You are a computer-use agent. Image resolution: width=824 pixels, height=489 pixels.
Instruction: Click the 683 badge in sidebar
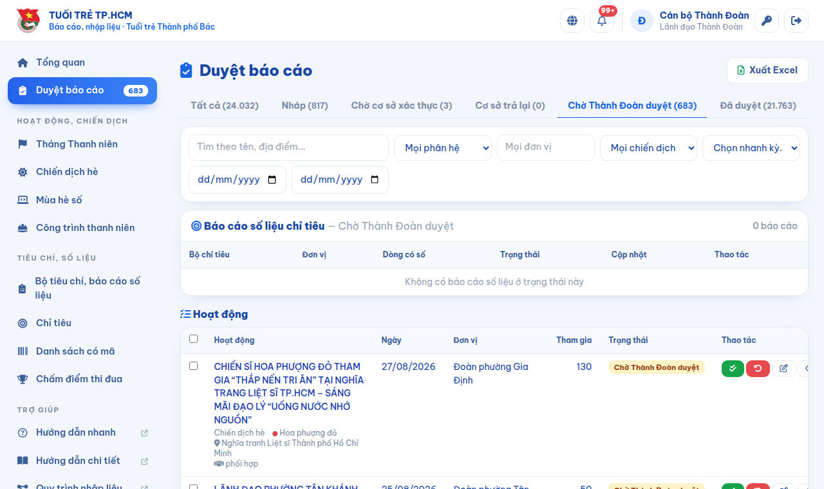(136, 91)
